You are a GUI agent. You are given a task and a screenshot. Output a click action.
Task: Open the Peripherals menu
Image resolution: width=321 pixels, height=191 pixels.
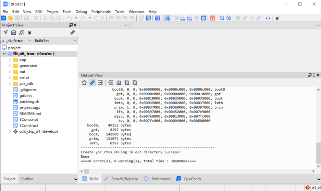pos(101,12)
